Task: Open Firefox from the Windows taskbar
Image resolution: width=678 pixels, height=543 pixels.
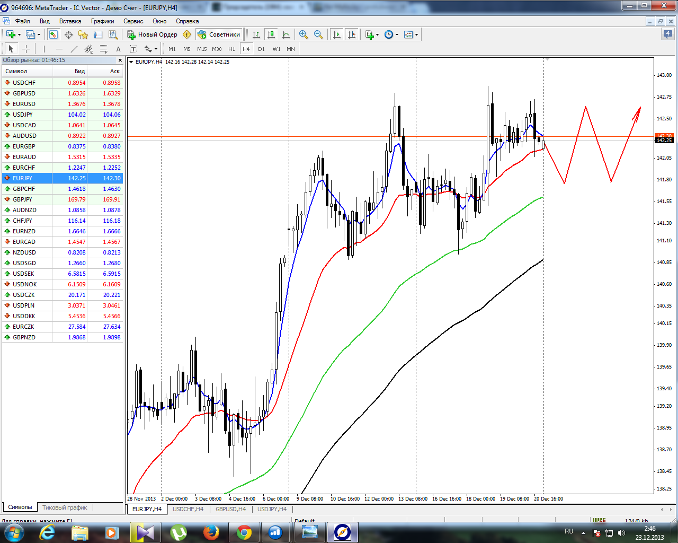Action: point(211,532)
